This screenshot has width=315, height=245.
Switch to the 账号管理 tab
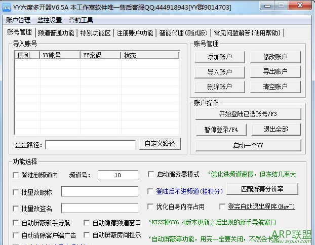pos(19,32)
